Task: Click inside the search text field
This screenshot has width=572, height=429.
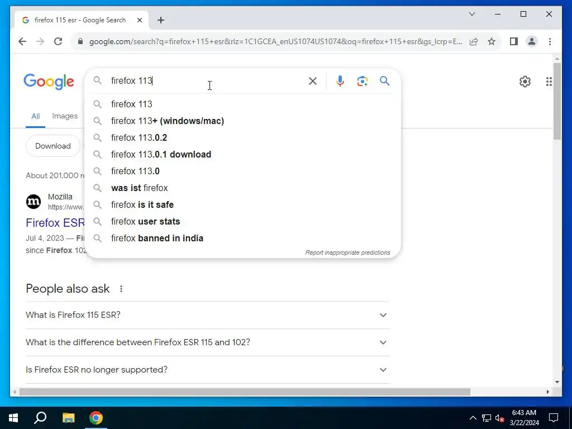Action: pyautogui.click(x=208, y=80)
